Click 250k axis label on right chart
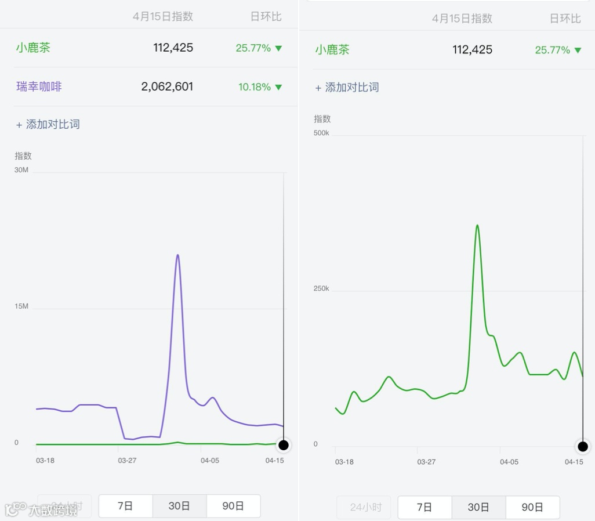The width and height of the screenshot is (595, 521). [x=321, y=288]
